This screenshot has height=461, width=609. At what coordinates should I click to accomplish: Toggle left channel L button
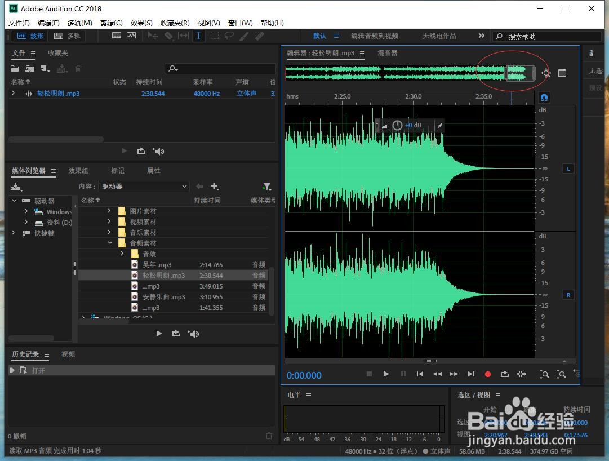[568, 169]
